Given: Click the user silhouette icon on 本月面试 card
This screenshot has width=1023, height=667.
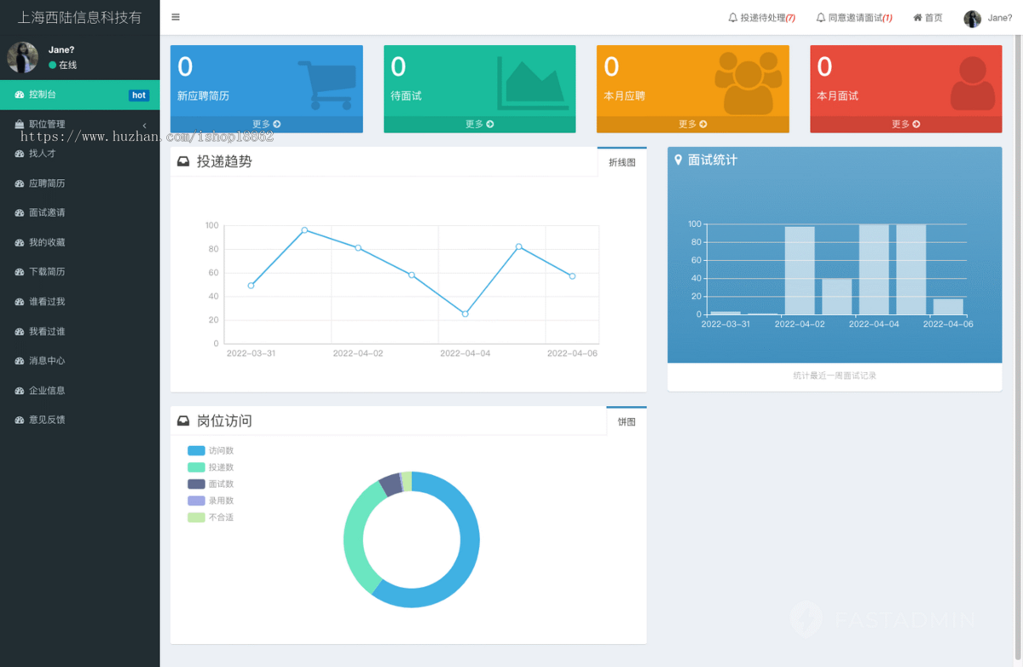Looking at the screenshot, I should tap(972, 84).
